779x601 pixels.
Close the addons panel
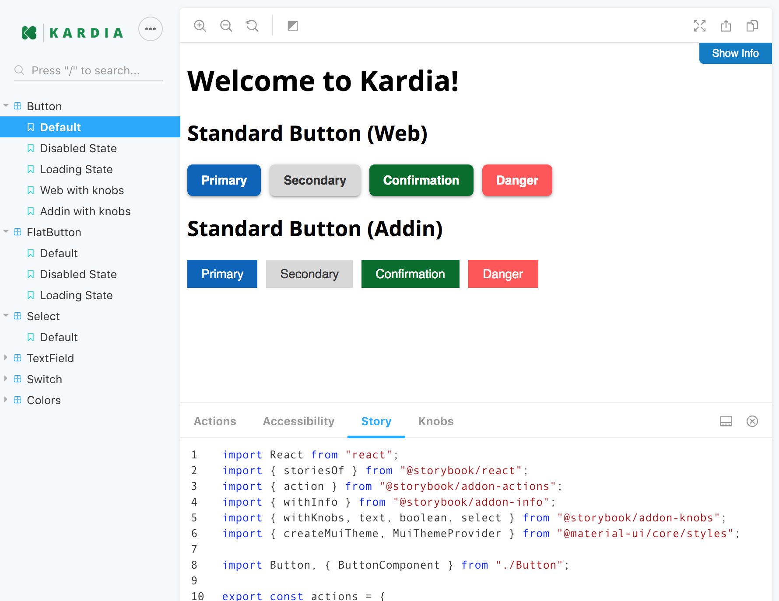[752, 421]
